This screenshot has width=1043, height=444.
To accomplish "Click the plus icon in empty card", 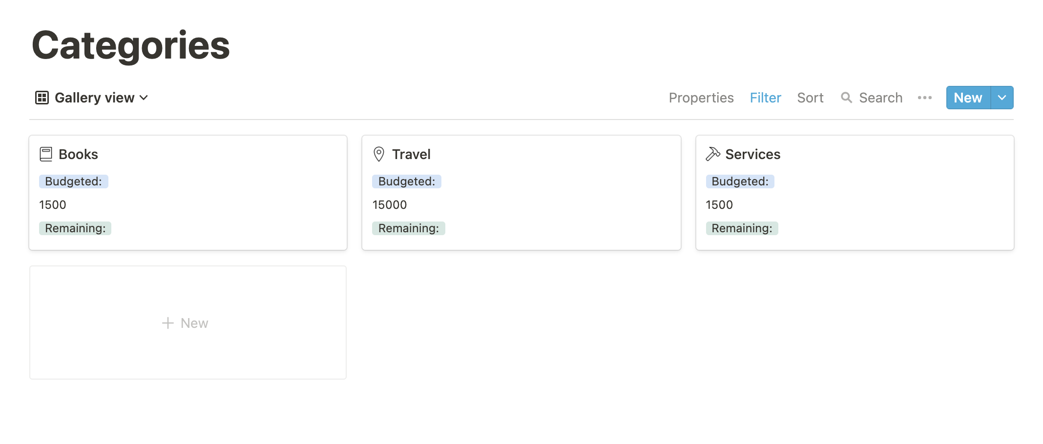I will [167, 323].
